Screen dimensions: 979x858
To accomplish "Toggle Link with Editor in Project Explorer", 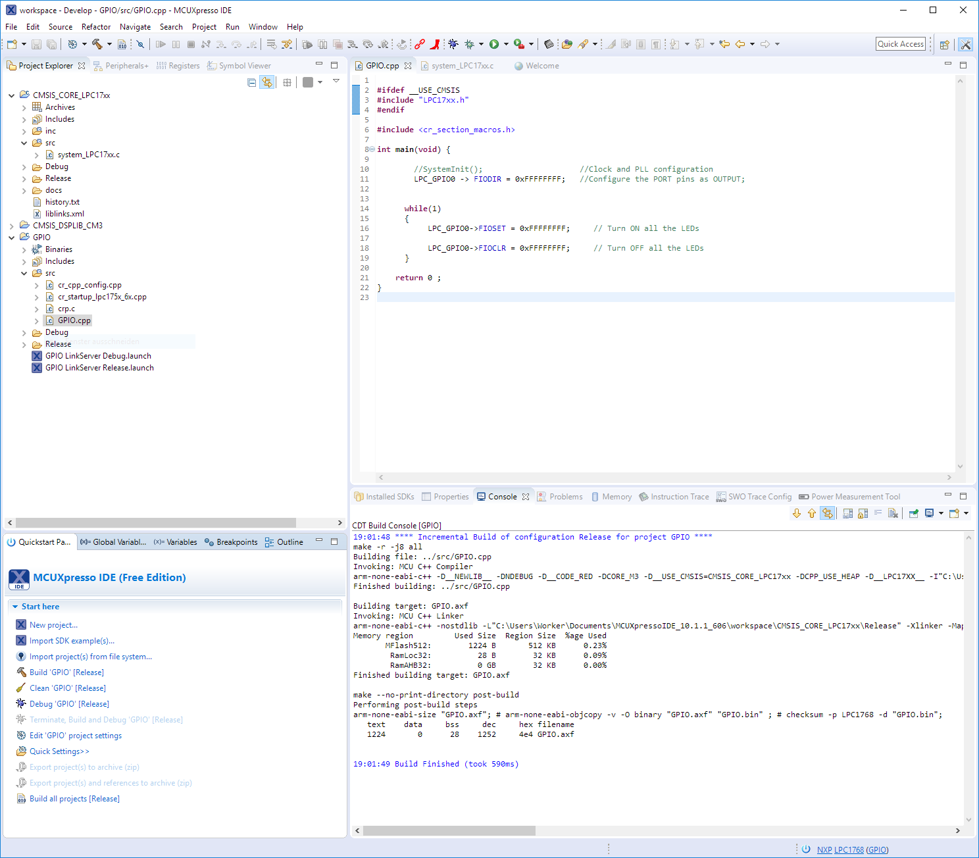I will pyautogui.click(x=267, y=82).
